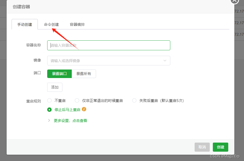Click the green 创建 button
Screen dimensions: 244x161
pos(220,147)
